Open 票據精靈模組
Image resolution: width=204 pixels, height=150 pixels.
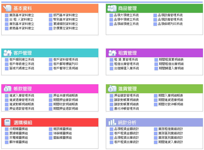(18, 133)
